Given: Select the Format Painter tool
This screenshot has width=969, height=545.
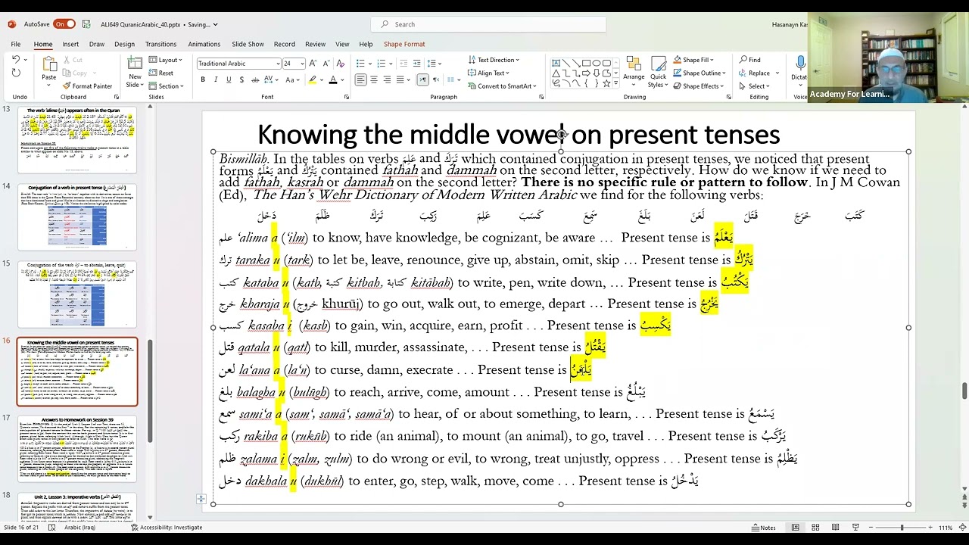Looking at the screenshot, I should [x=87, y=86].
